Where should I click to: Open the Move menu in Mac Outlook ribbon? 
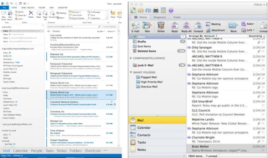tap(233, 27)
